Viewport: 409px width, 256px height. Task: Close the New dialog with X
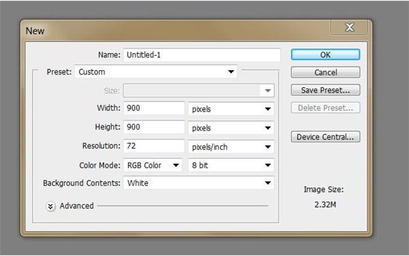pyautogui.click(x=350, y=27)
